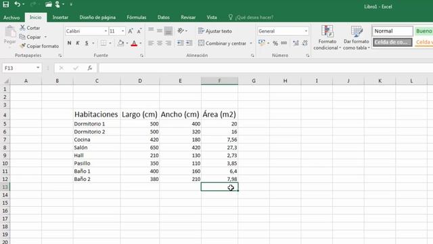Copy selection with Copiar
Screen dimensions: 433x244
(30, 37)
